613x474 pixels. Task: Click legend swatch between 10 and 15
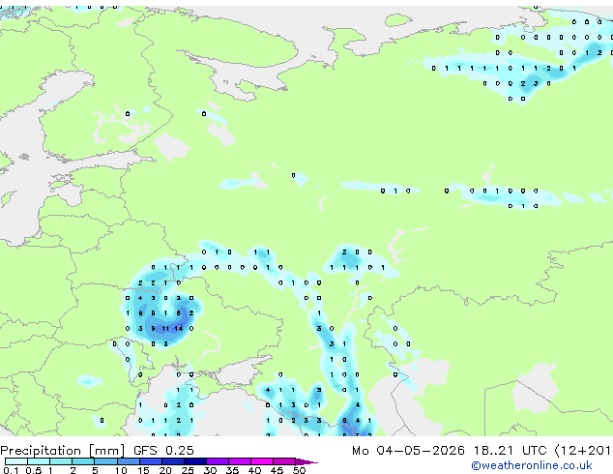point(129,461)
